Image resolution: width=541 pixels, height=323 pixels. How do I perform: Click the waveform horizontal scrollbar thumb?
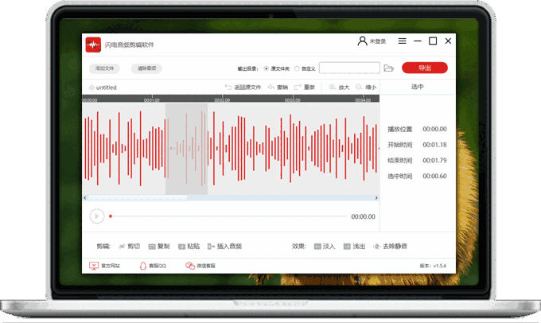coord(138,198)
